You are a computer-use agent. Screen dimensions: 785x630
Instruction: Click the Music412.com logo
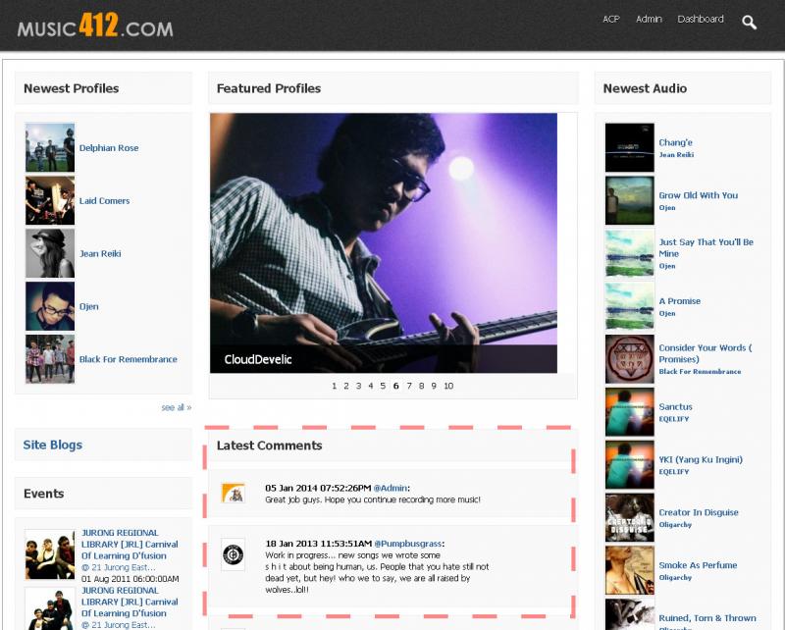(95, 26)
